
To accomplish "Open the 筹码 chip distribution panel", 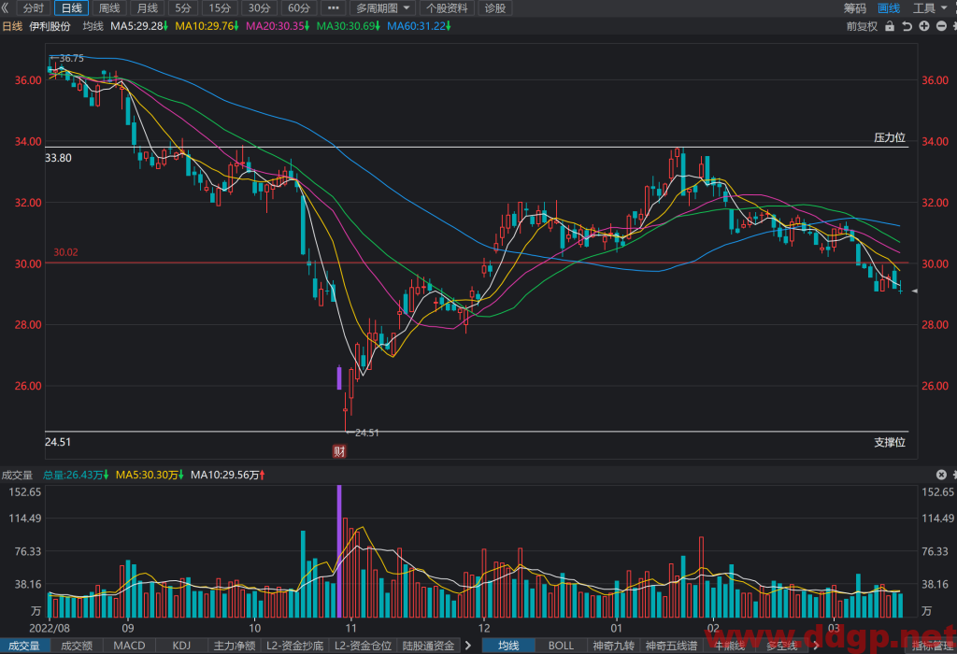I will [x=854, y=7].
